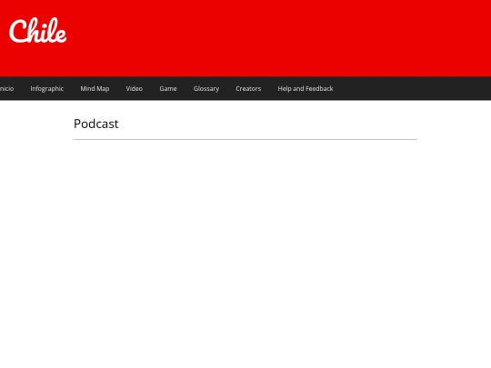Image resolution: width=491 pixels, height=368 pixels.
Task: Open the Mind Map section
Action: [x=95, y=89]
